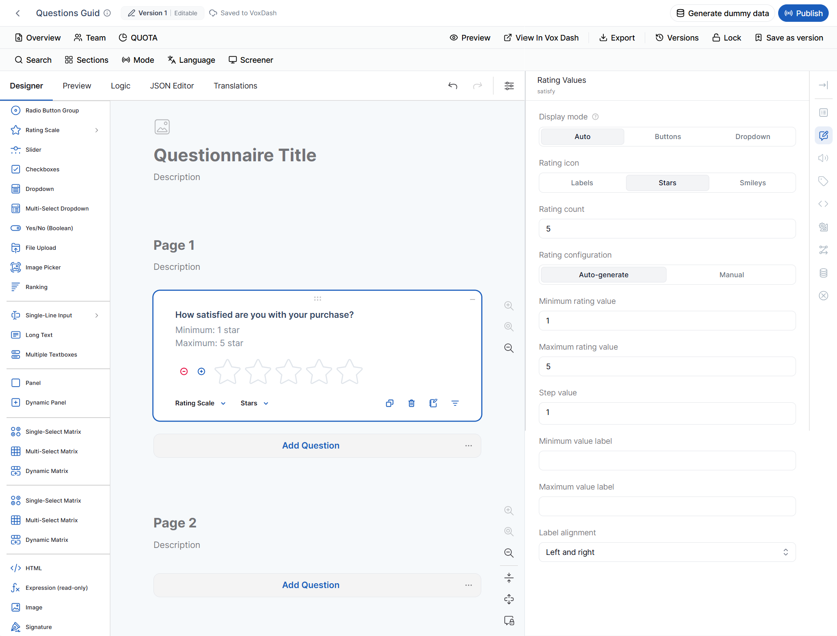
Task: Choose Smileys as rating icon
Action: click(752, 183)
